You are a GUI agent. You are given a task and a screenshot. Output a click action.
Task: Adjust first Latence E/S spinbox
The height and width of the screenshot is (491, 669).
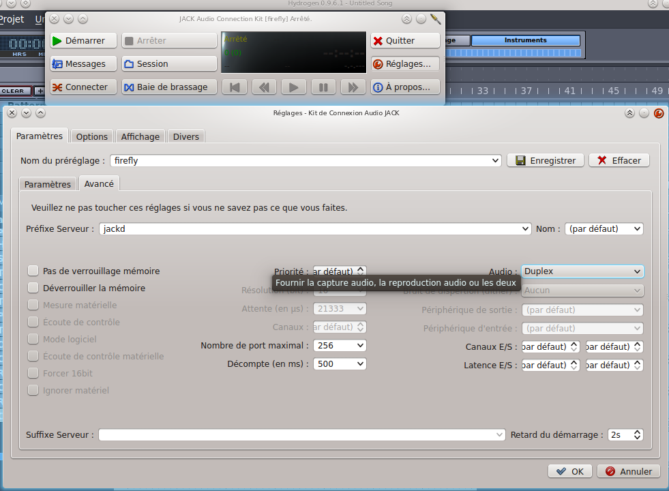pyautogui.click(x=550, y=365)
